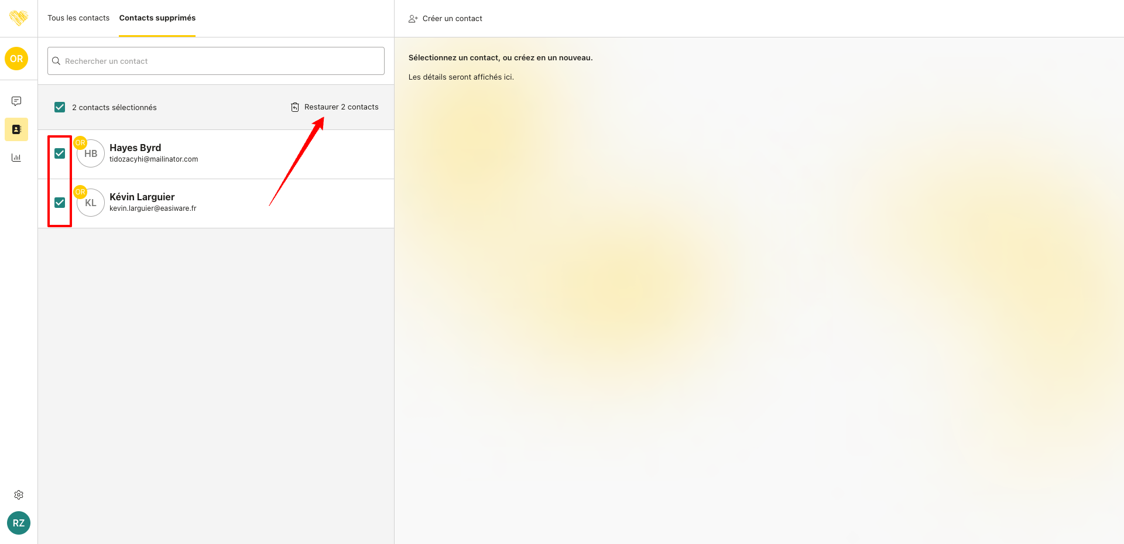This screenshot has width=1124, height=544.
Task: Click the yellow heart logo
Action: 19,18
